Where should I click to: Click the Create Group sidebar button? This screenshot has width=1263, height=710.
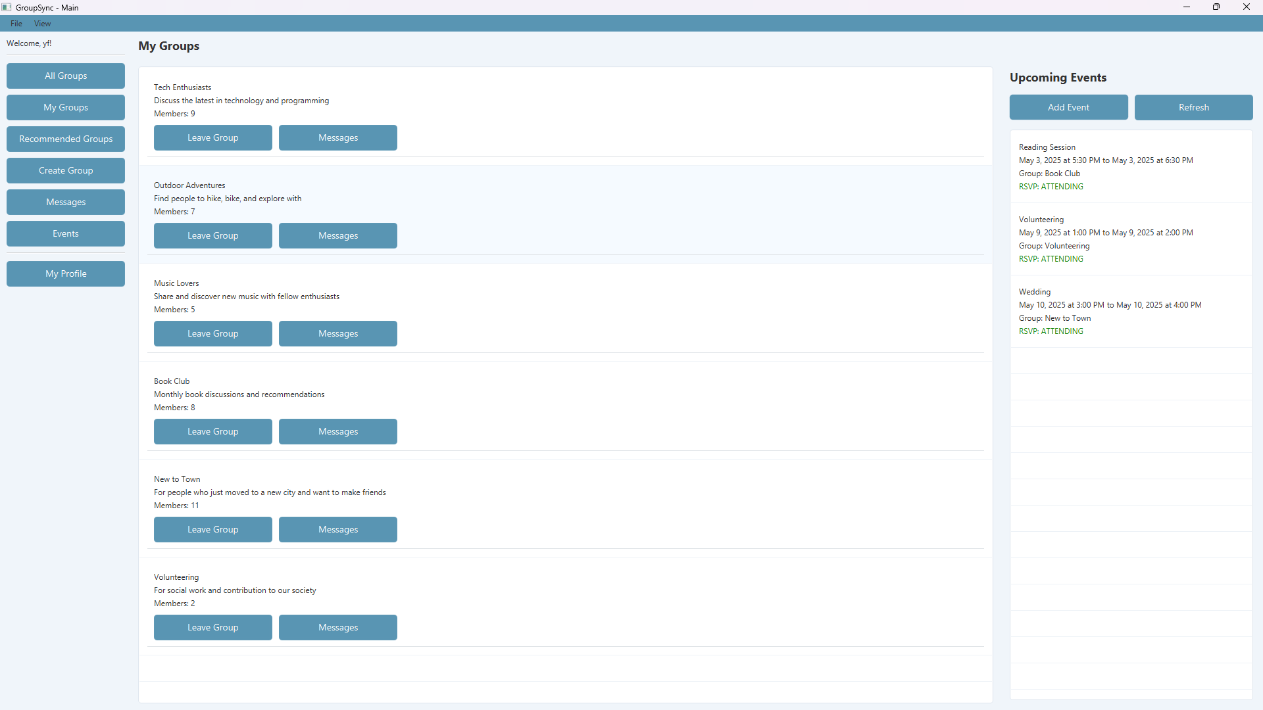coord(66,170)
